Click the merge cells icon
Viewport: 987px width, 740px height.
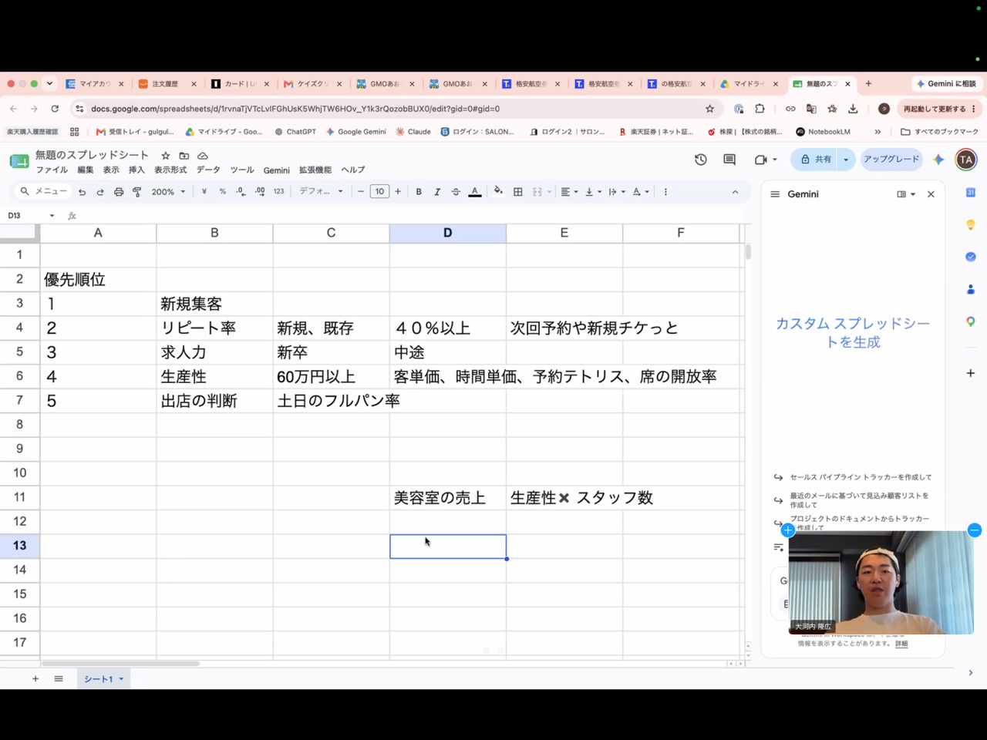[x=537, y=192]
